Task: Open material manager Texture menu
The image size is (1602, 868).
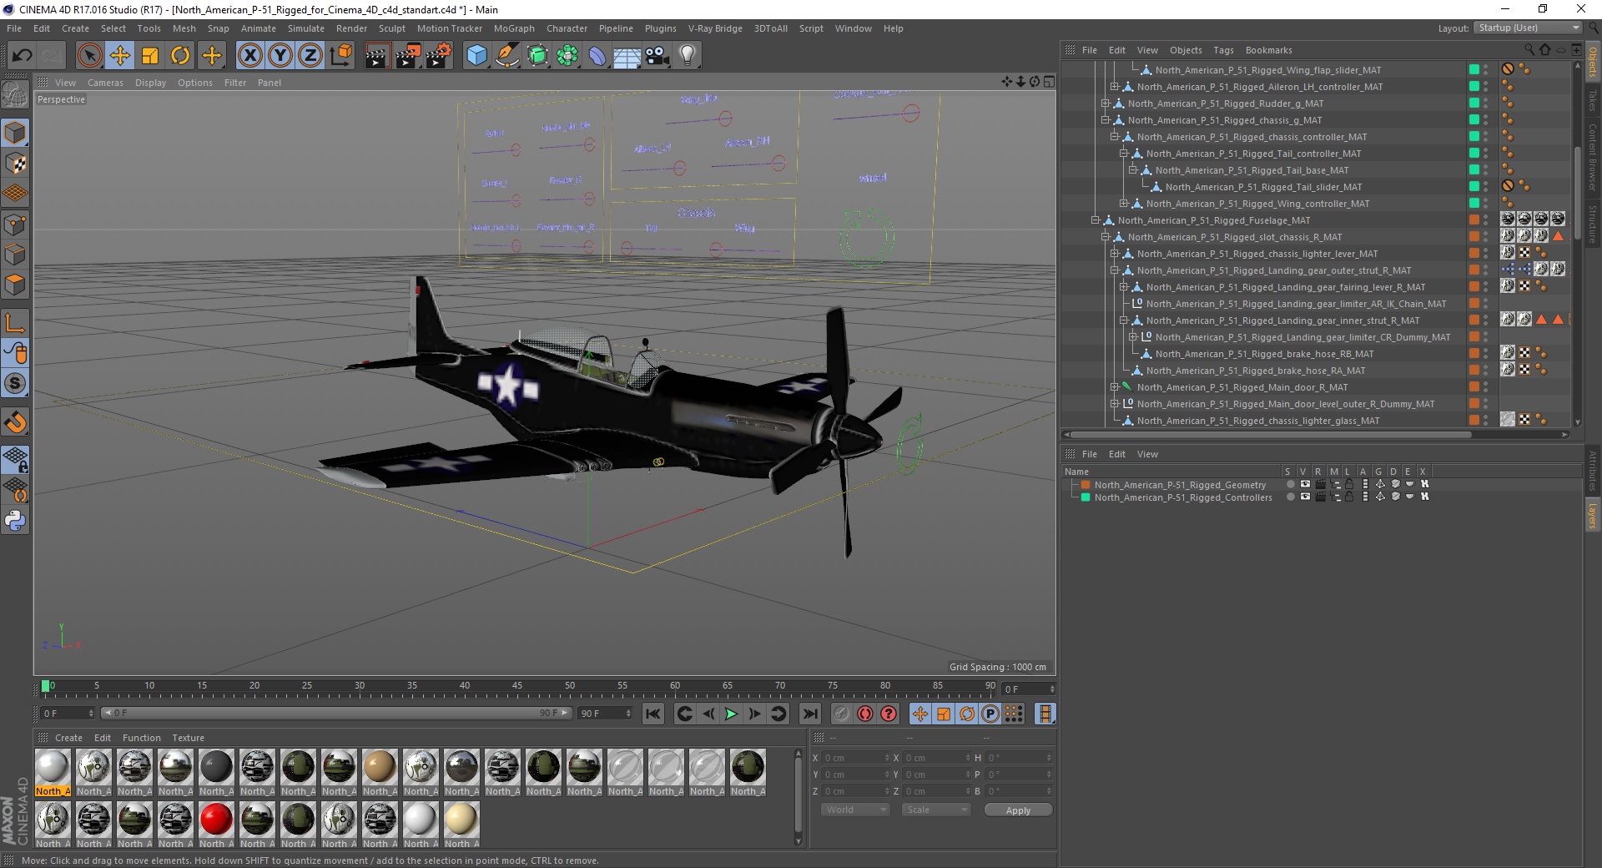Action: [x=188, y=738]
